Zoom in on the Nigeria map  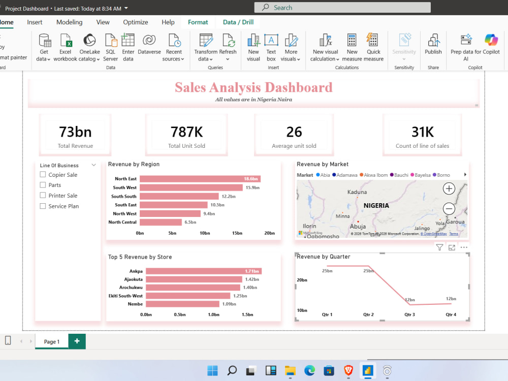(x=449, y=188)
